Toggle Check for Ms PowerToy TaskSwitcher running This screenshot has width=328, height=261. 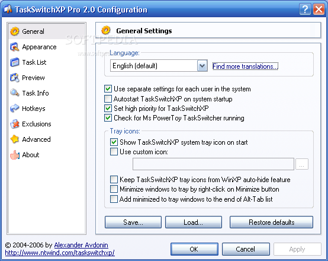click(x=108, y=118)
